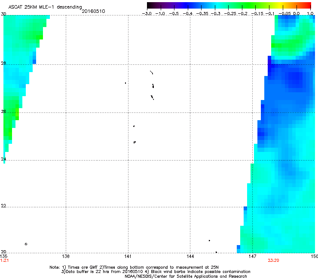Click the latitude label 26
The width and height of the screenshot is (318, 279).
pos(3,111)
